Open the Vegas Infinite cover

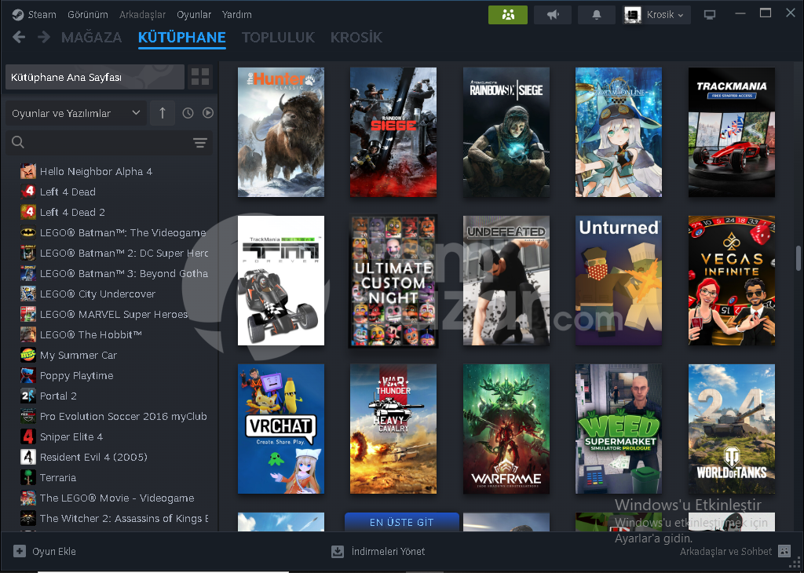732,280
